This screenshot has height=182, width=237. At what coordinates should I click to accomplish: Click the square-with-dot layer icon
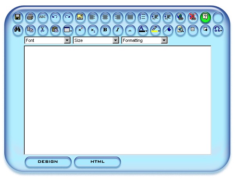[205, 30]
